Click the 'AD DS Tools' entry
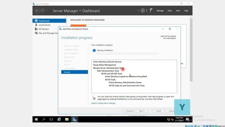225x127 pixels. point(110,79)
